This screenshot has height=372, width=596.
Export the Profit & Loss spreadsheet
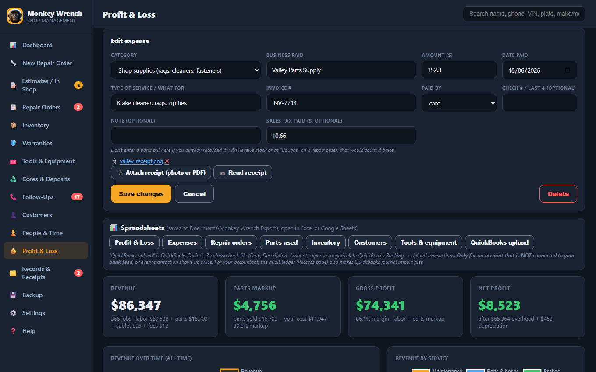click(x=134, y=242)
